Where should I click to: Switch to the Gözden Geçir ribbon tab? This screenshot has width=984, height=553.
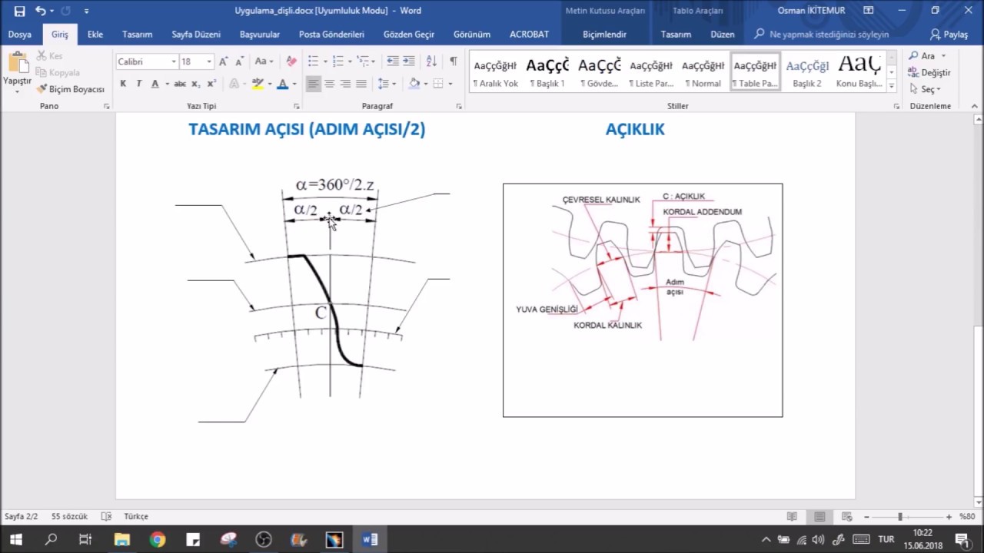pos(409,35)
